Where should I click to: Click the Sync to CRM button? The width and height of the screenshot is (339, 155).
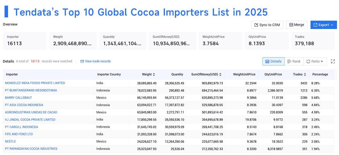[267, 25]
